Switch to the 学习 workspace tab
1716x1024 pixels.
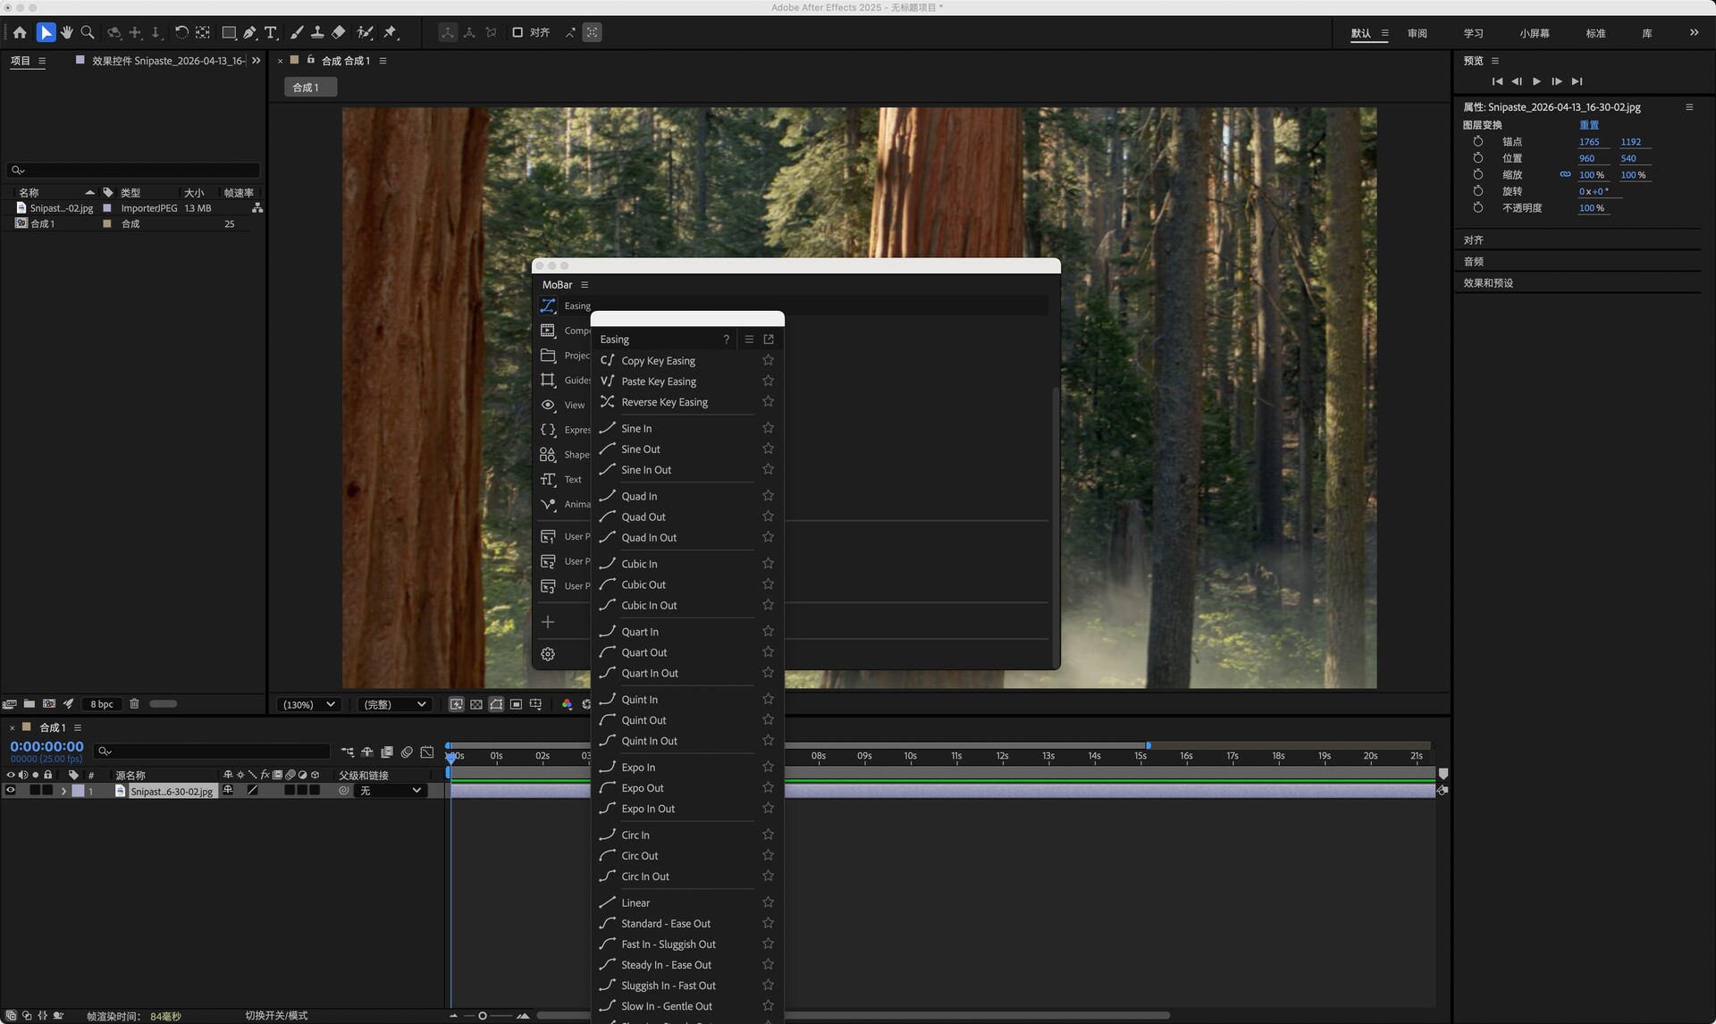tap(1473, 33)
